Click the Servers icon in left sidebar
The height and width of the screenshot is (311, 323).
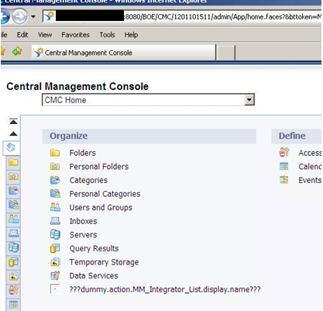click(x=13, y=247)
